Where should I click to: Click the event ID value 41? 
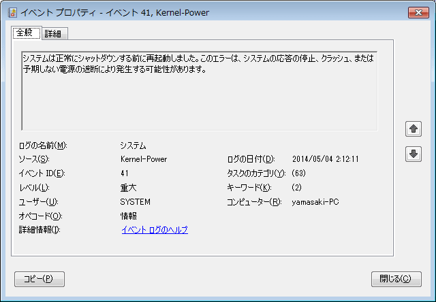coord(124,173)
